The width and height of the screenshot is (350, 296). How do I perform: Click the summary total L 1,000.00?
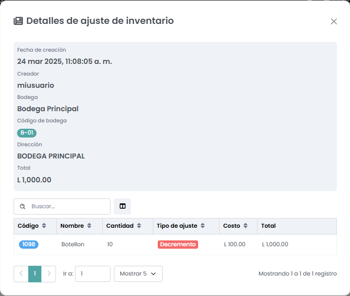pos(34,180)
